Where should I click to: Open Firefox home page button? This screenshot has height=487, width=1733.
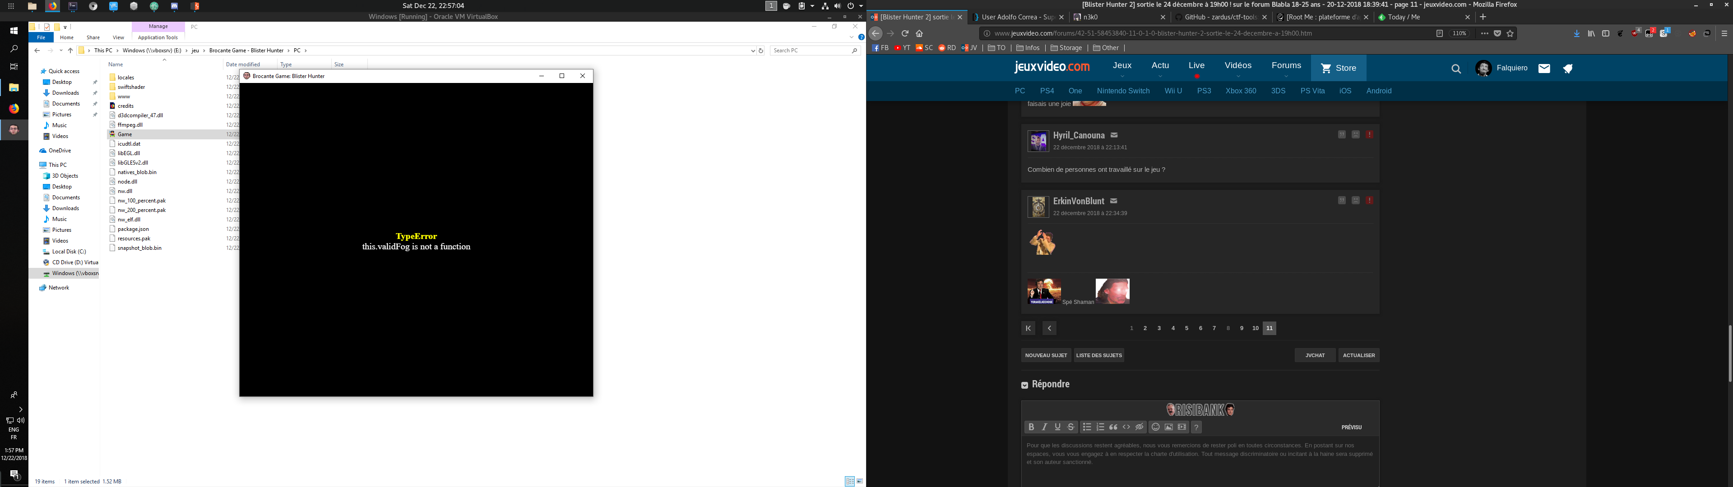coord(920,34)
